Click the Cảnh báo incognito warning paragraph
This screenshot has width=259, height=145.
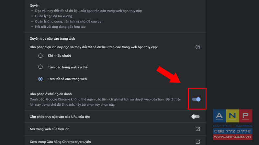click(x=106, y=102)
